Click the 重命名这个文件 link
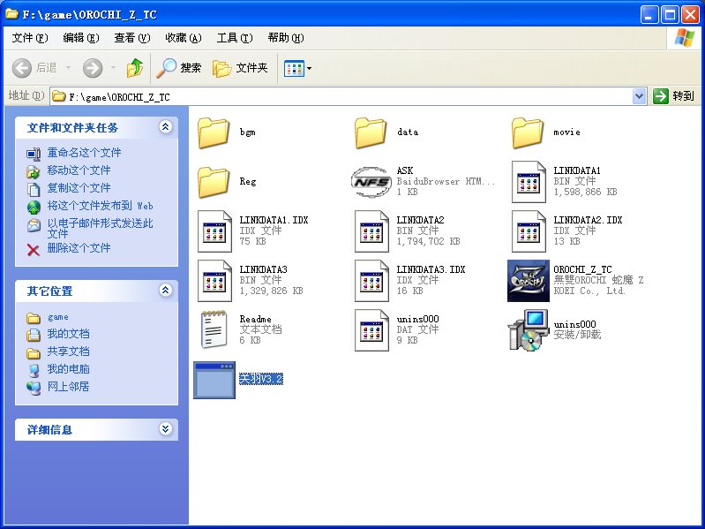705x529 pixels. click(x=84, y=153)
